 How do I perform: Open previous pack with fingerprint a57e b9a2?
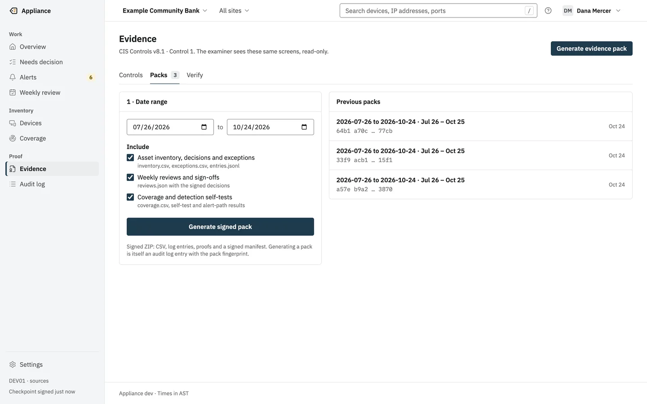click(481, 184)
